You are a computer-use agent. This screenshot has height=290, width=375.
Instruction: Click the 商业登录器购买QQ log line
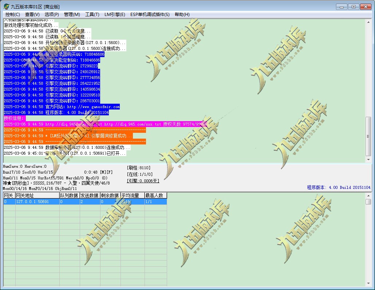point(54,54)
